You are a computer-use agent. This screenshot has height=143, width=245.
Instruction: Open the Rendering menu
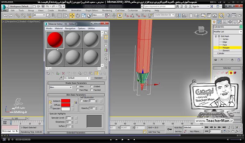point(107,10)
